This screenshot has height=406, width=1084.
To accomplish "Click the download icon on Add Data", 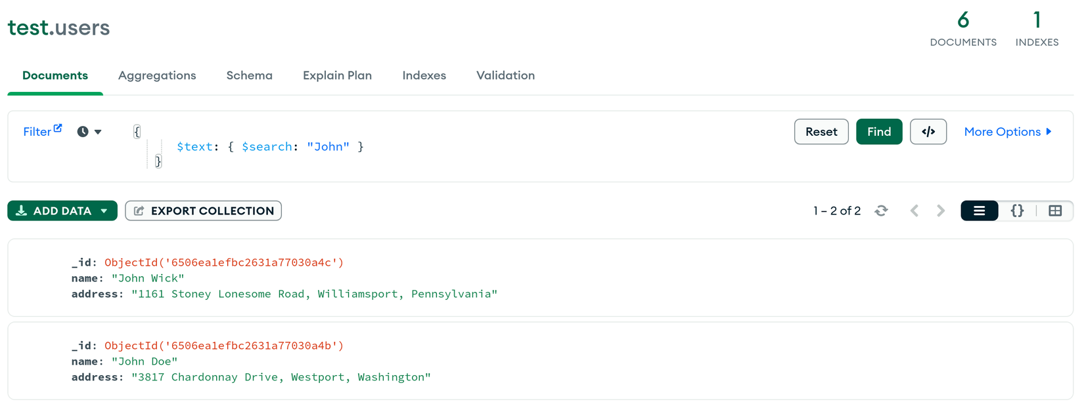I will 21,211.
